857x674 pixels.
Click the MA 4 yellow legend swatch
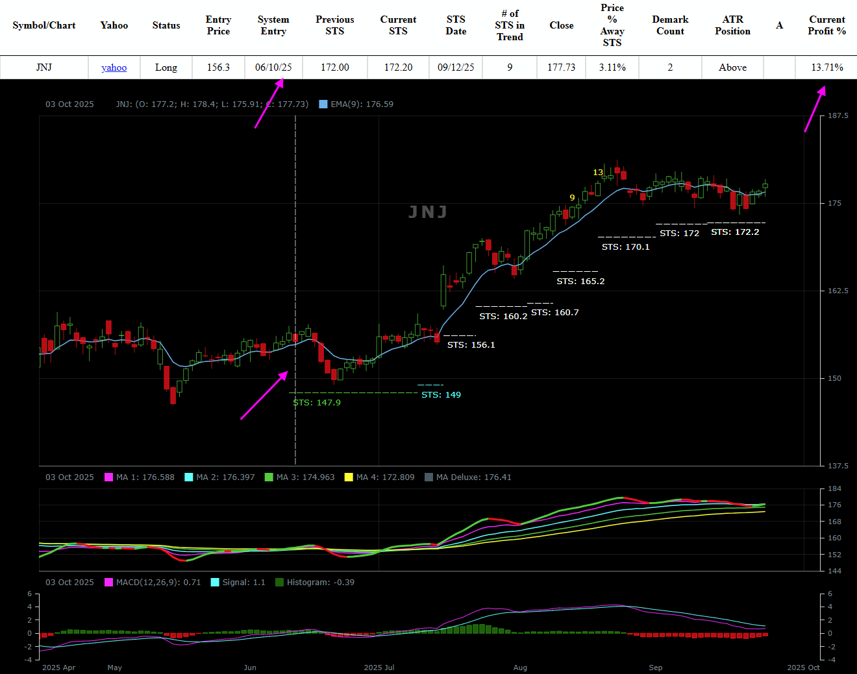(x=349, y=477)
